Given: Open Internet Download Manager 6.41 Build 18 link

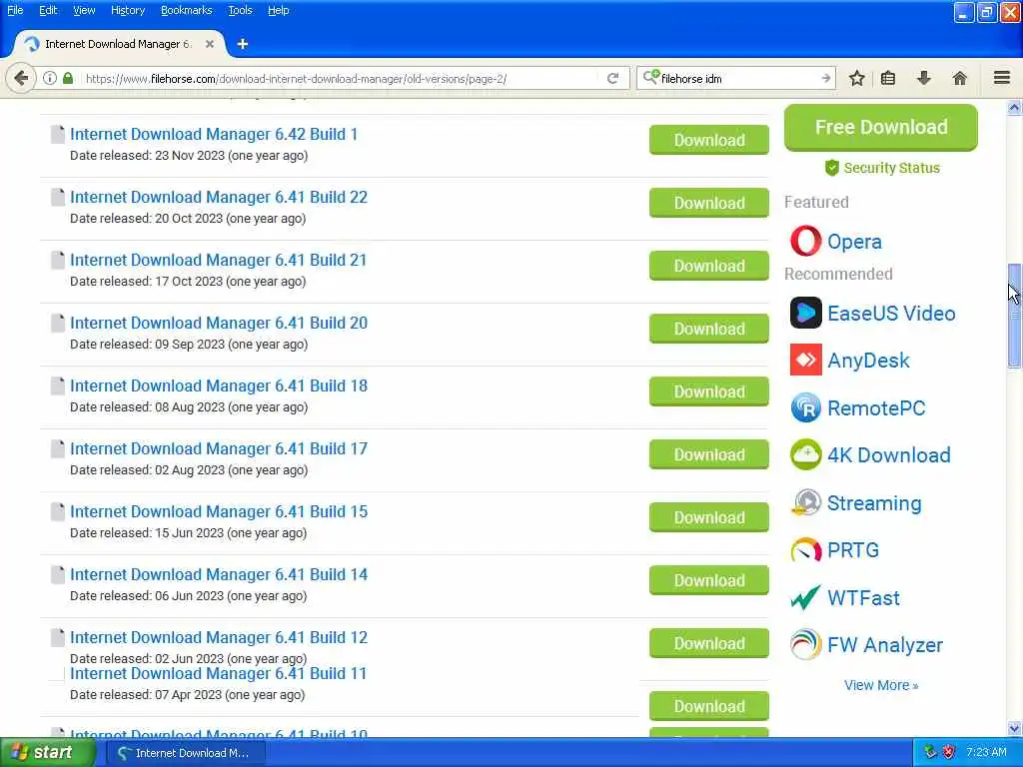Looking at the screenshot, I should coord(219,385).
